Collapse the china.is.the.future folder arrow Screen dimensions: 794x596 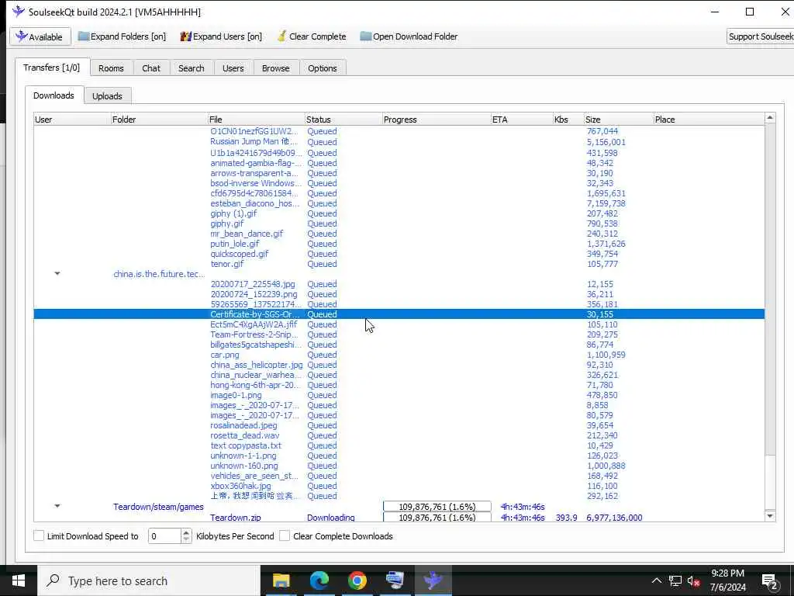57,274
